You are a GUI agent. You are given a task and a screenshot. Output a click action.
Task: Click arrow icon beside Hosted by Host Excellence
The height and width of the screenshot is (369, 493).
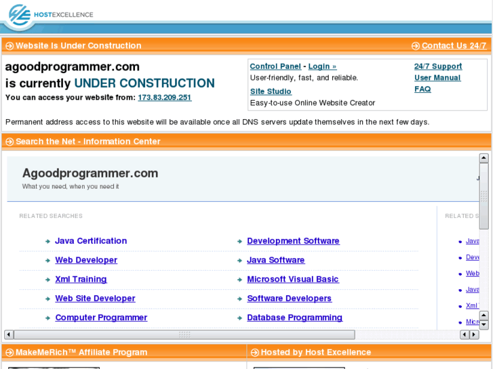point(255,352)
